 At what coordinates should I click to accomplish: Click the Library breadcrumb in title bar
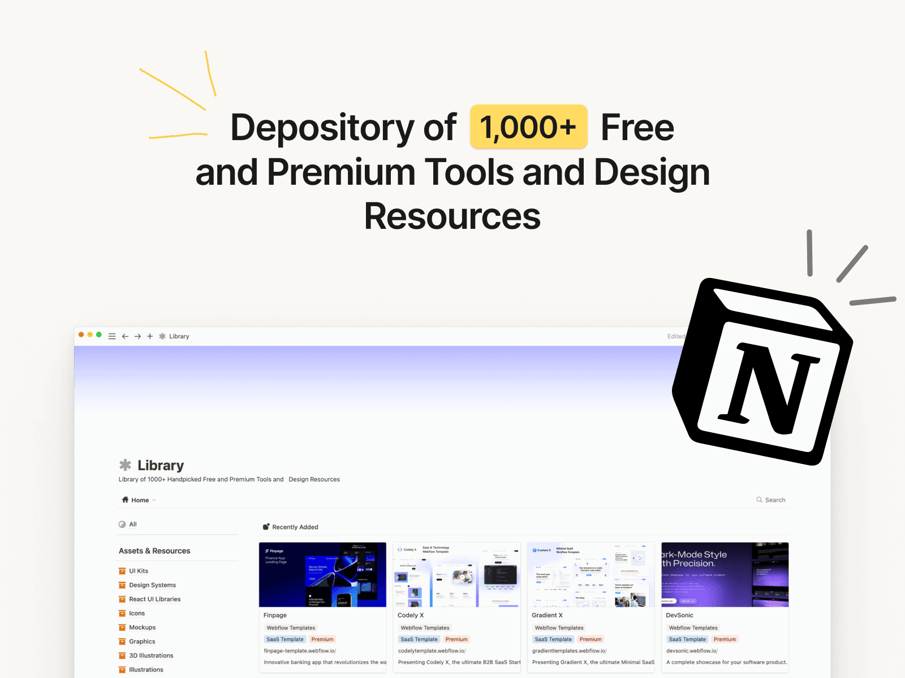point(179,336)
